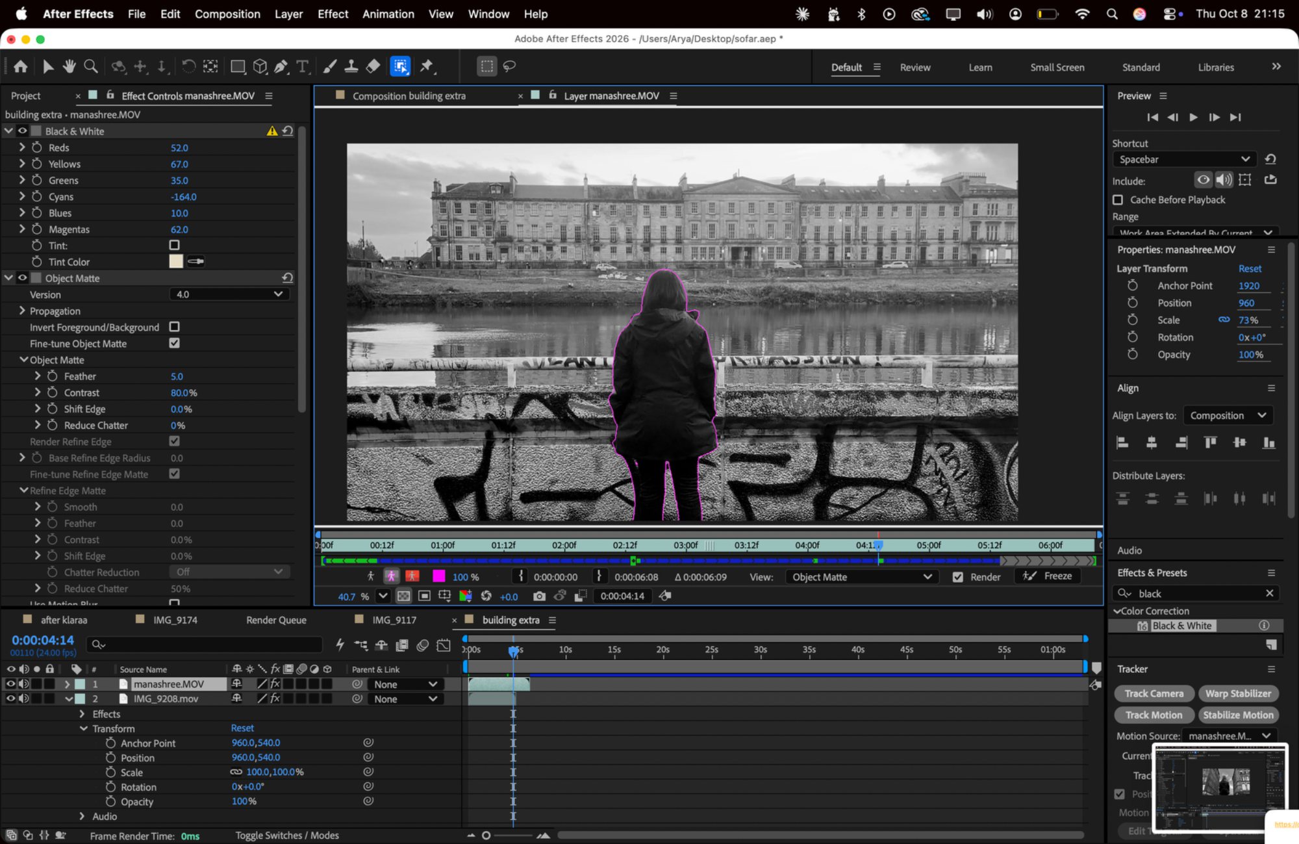Select the Zoom tool
This screenshot has width=1299, height=844.
click(x=91, y=66)
